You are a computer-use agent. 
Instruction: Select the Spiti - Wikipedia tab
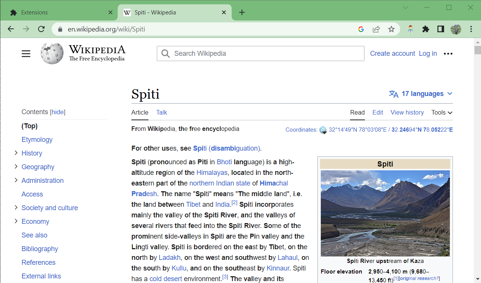pyautogui.click(x=175, y=13)
